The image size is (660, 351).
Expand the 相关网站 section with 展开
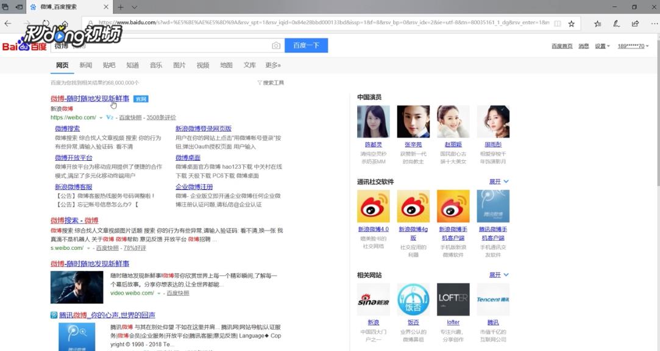tap(499, 275)
